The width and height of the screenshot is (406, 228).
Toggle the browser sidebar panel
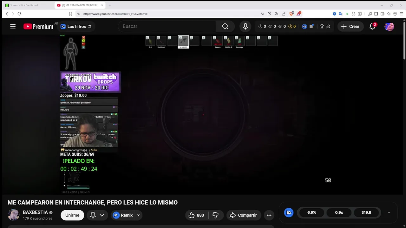[x=376, y=14]
